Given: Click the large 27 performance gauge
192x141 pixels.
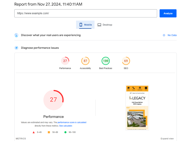Looking at the screenshot, I should (54, 100).
